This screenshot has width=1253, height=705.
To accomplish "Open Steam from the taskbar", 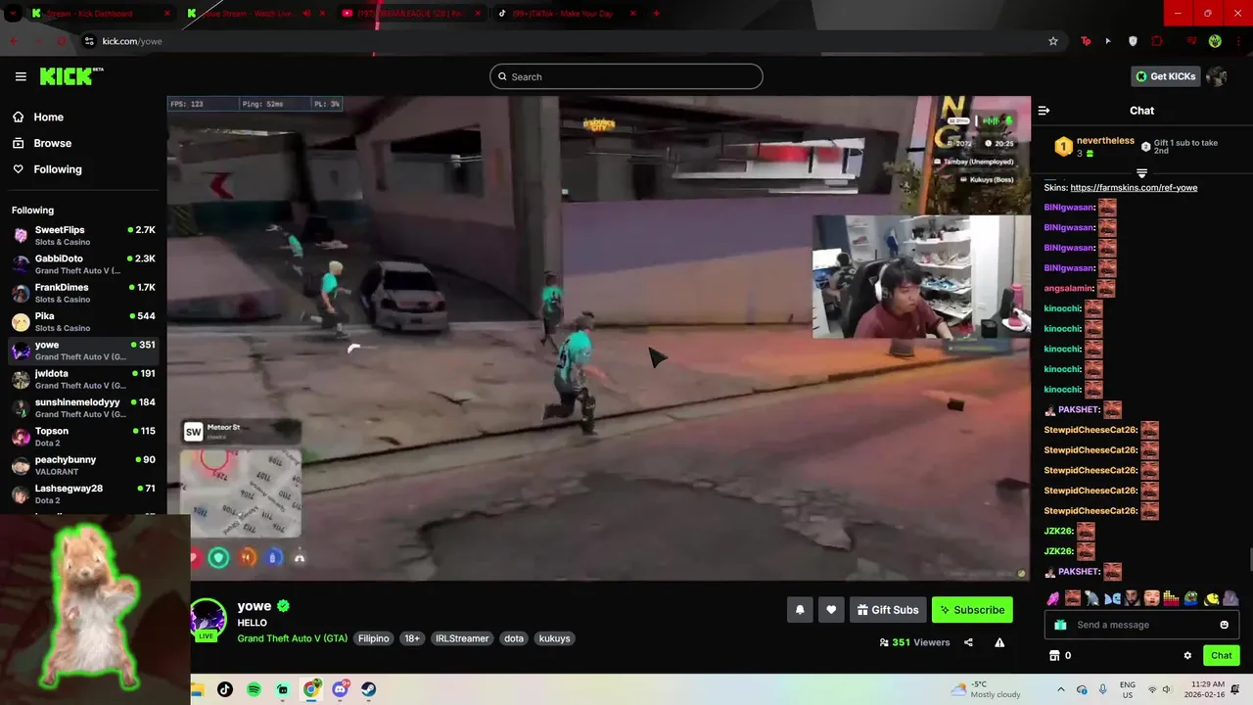I will coord(369,689).
